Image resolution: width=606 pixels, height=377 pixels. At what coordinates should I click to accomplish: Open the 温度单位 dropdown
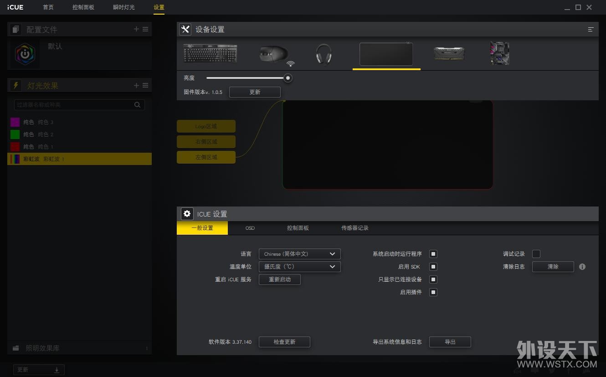pos(299,267)
